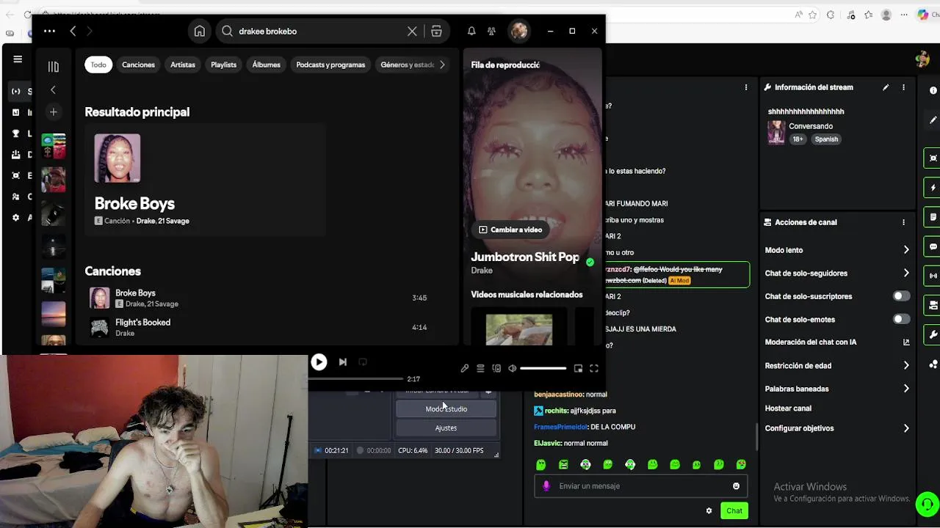Open related music video thumbnail
The width and height of the screenshot is (940, 528).
[x=519, y=329]
